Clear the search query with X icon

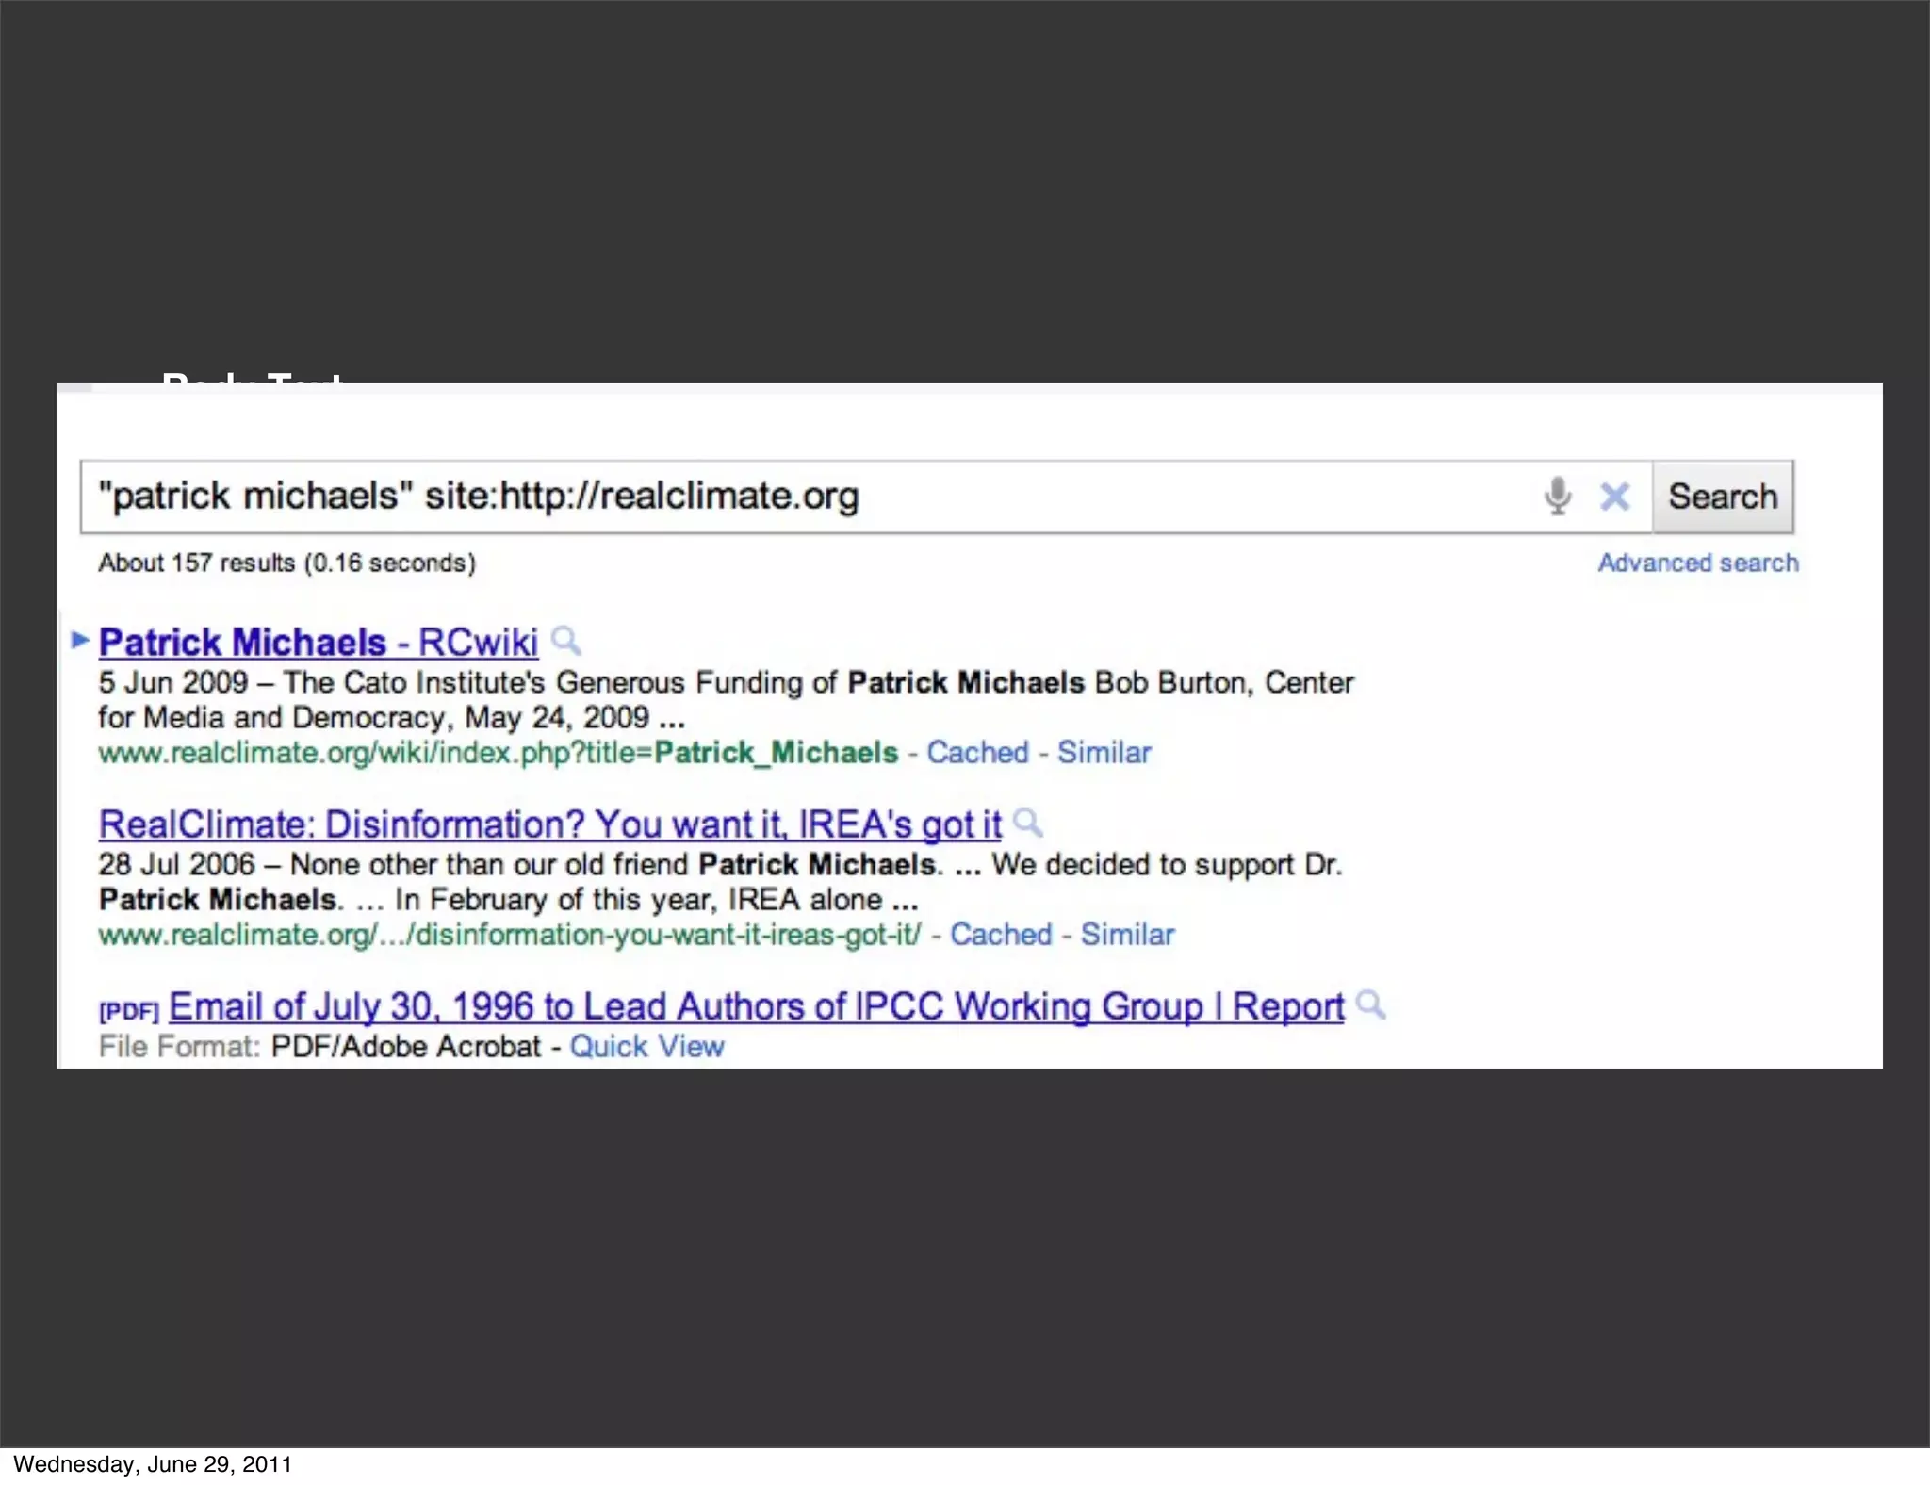[x=1614, y=497]
